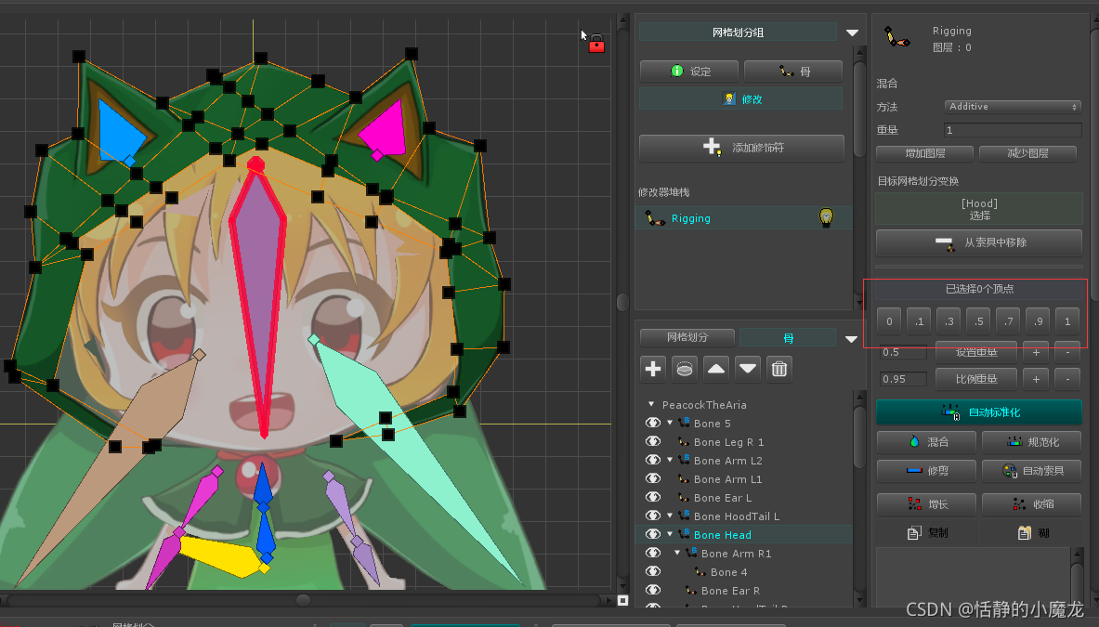Screen dimensions: 1099x627
Task: Collapse Bone Arm R1 tree node
Action: click(678, 553)
